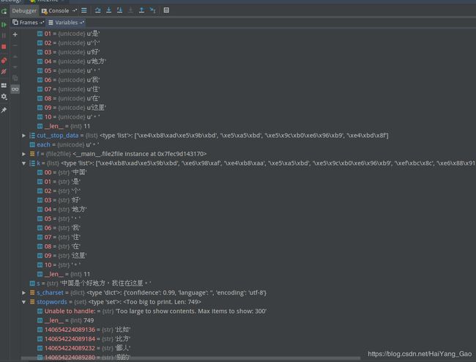Click the Step Into icon
This screenshot has height=362, width=476.
click(108, 10)
